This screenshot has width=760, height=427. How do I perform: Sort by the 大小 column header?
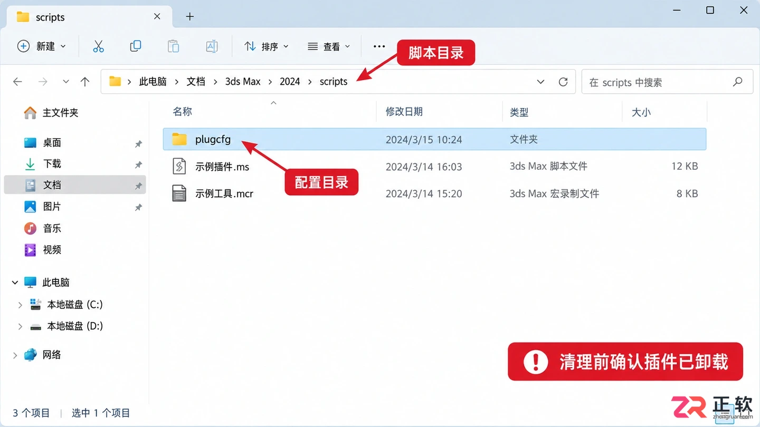(641, 112)
